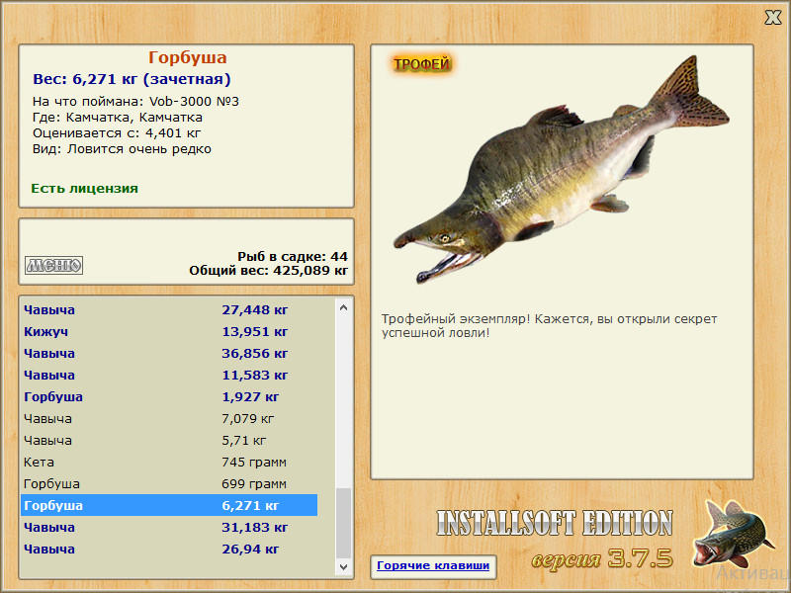Select the Горбуша 1,927 кг row

169,397
